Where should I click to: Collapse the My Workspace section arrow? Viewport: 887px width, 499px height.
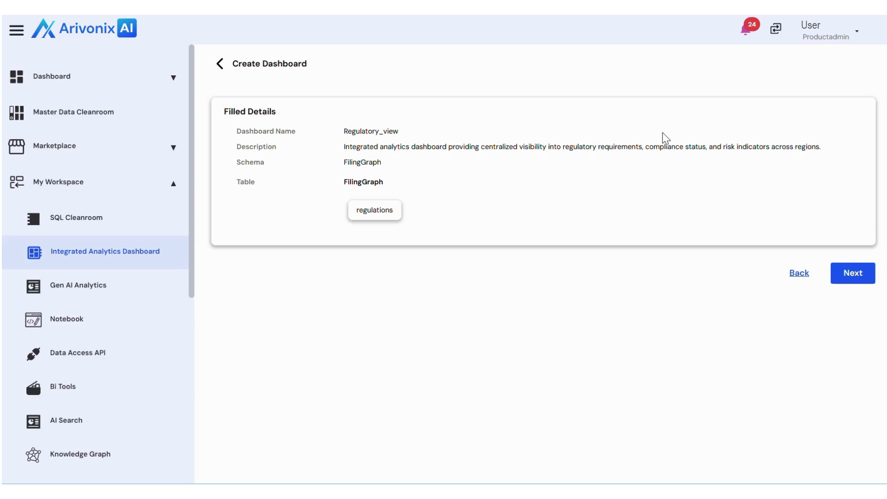click(173, 183)
